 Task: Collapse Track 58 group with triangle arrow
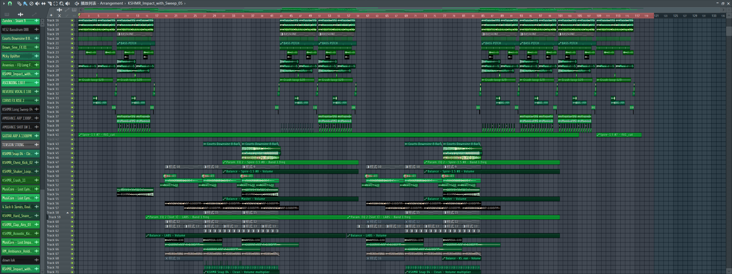click(68, 213)
